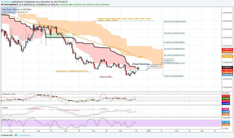This screenshot has height=138, width=234.
Task: Click the 0.00010000 price axis label
Action: 227,46
